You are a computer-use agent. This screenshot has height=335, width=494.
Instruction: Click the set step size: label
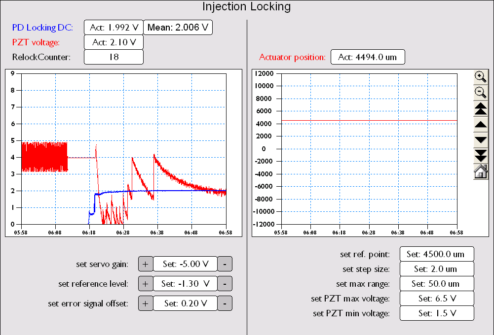[x=366, y=269]
